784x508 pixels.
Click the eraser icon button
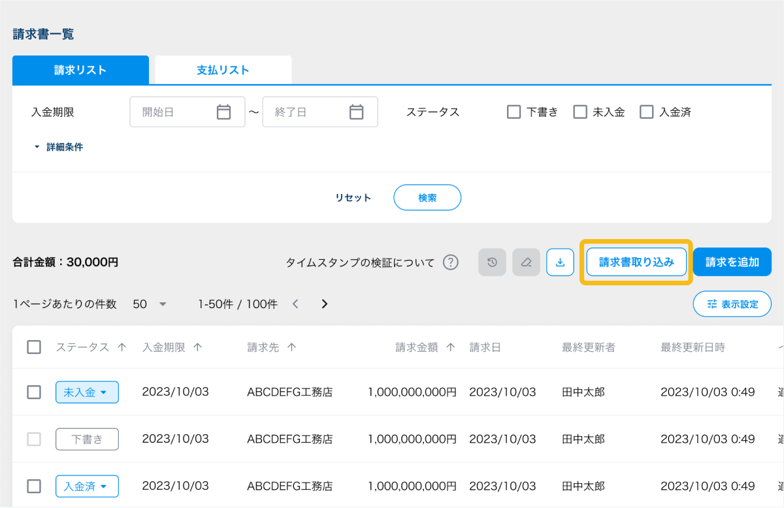526,262
